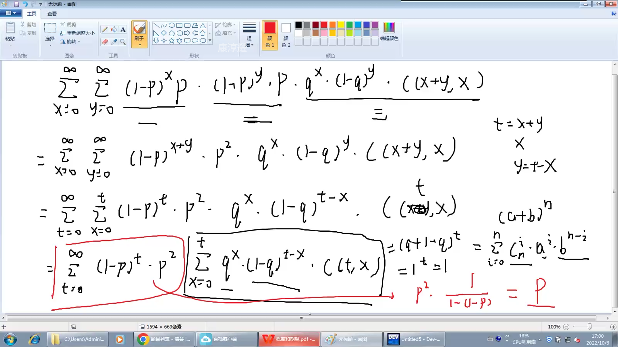Image resolution: width=618 pixels, height=347 pixels.
Task: Switch to the View ribbon tab
Action: pos(52,13)
